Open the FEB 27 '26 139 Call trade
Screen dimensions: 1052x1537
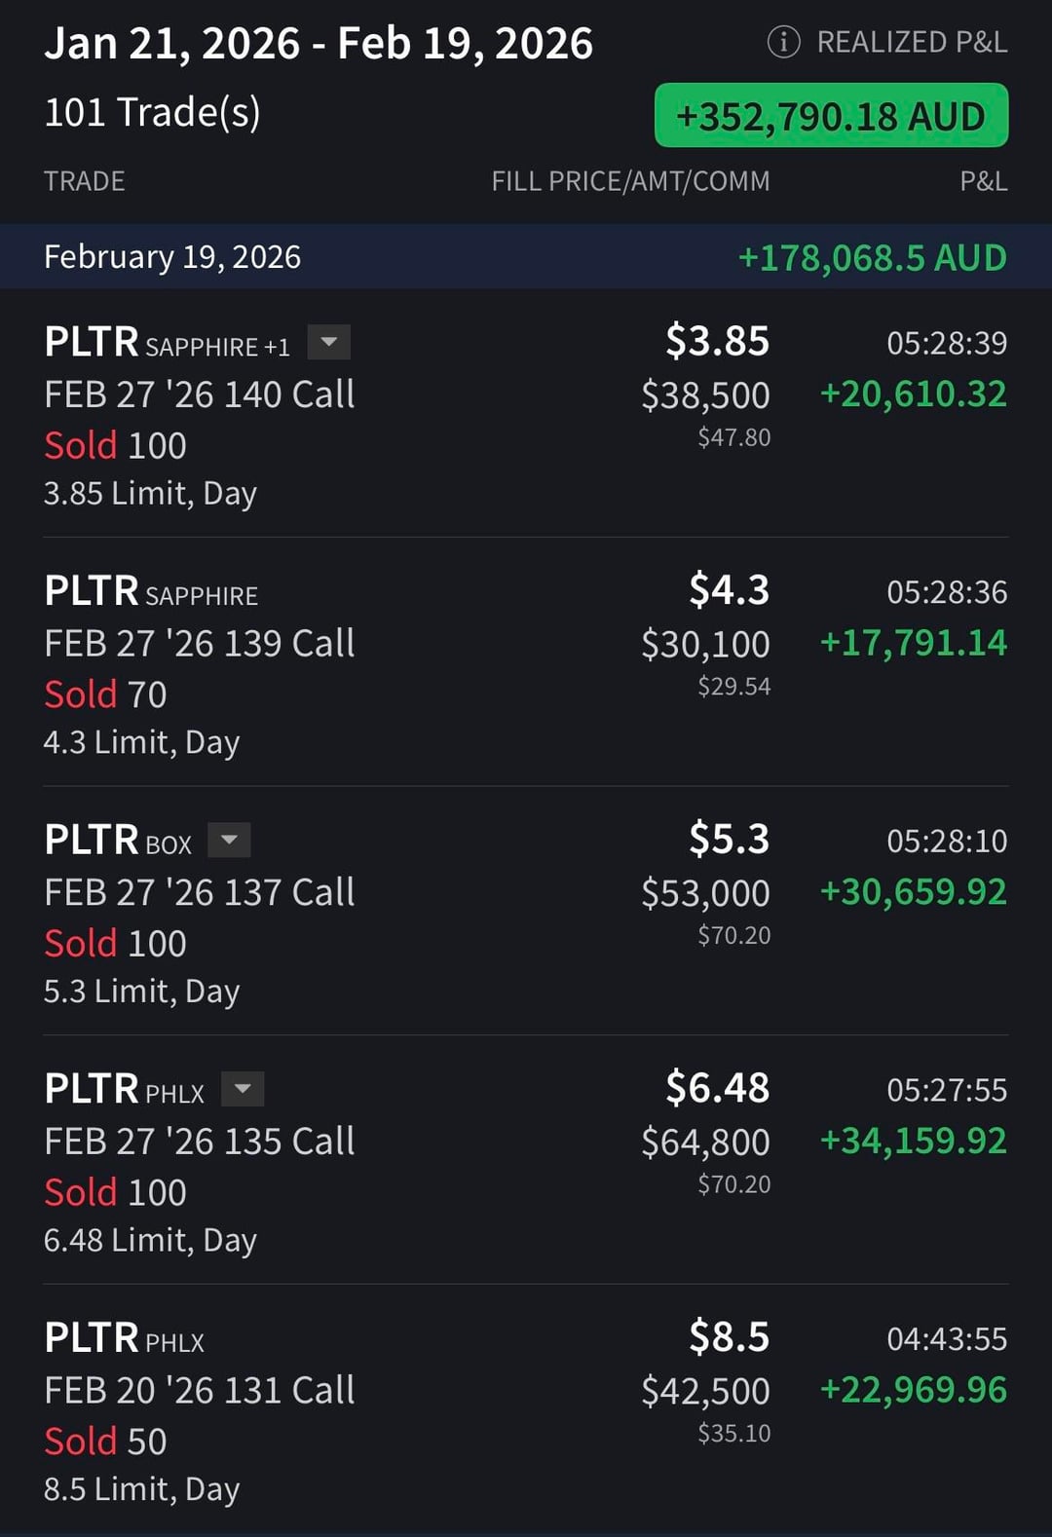200,644
